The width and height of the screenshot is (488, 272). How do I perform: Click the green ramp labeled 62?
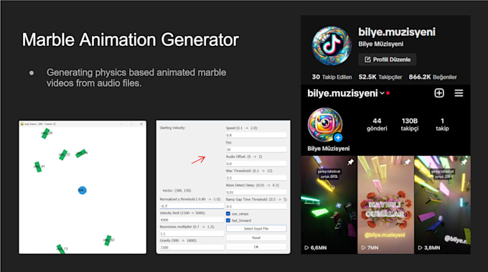pos(108,240)
